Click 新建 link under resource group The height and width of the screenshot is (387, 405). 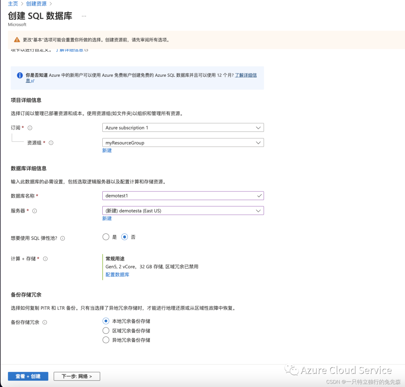(x=107, y=150)
